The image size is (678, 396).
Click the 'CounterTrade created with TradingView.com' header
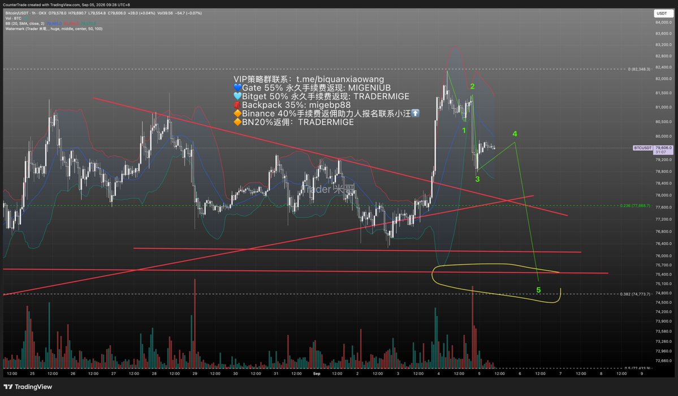(x=67, y=5)
